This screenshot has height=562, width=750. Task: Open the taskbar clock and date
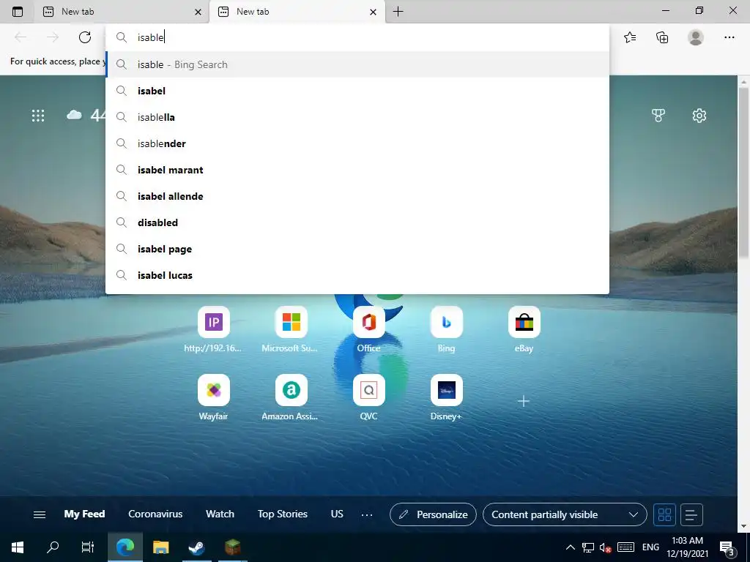tap(687, 547)
